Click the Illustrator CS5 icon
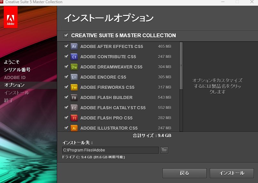The height and width of the screenshot is (183, 258). (74, 128)
